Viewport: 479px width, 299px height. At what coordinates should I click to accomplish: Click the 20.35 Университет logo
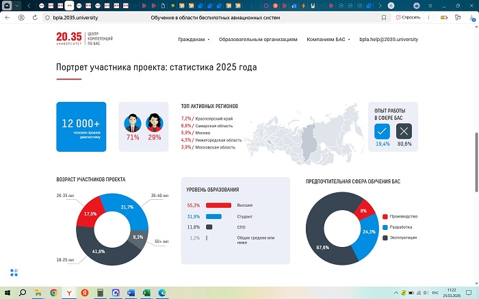(85, 40)
